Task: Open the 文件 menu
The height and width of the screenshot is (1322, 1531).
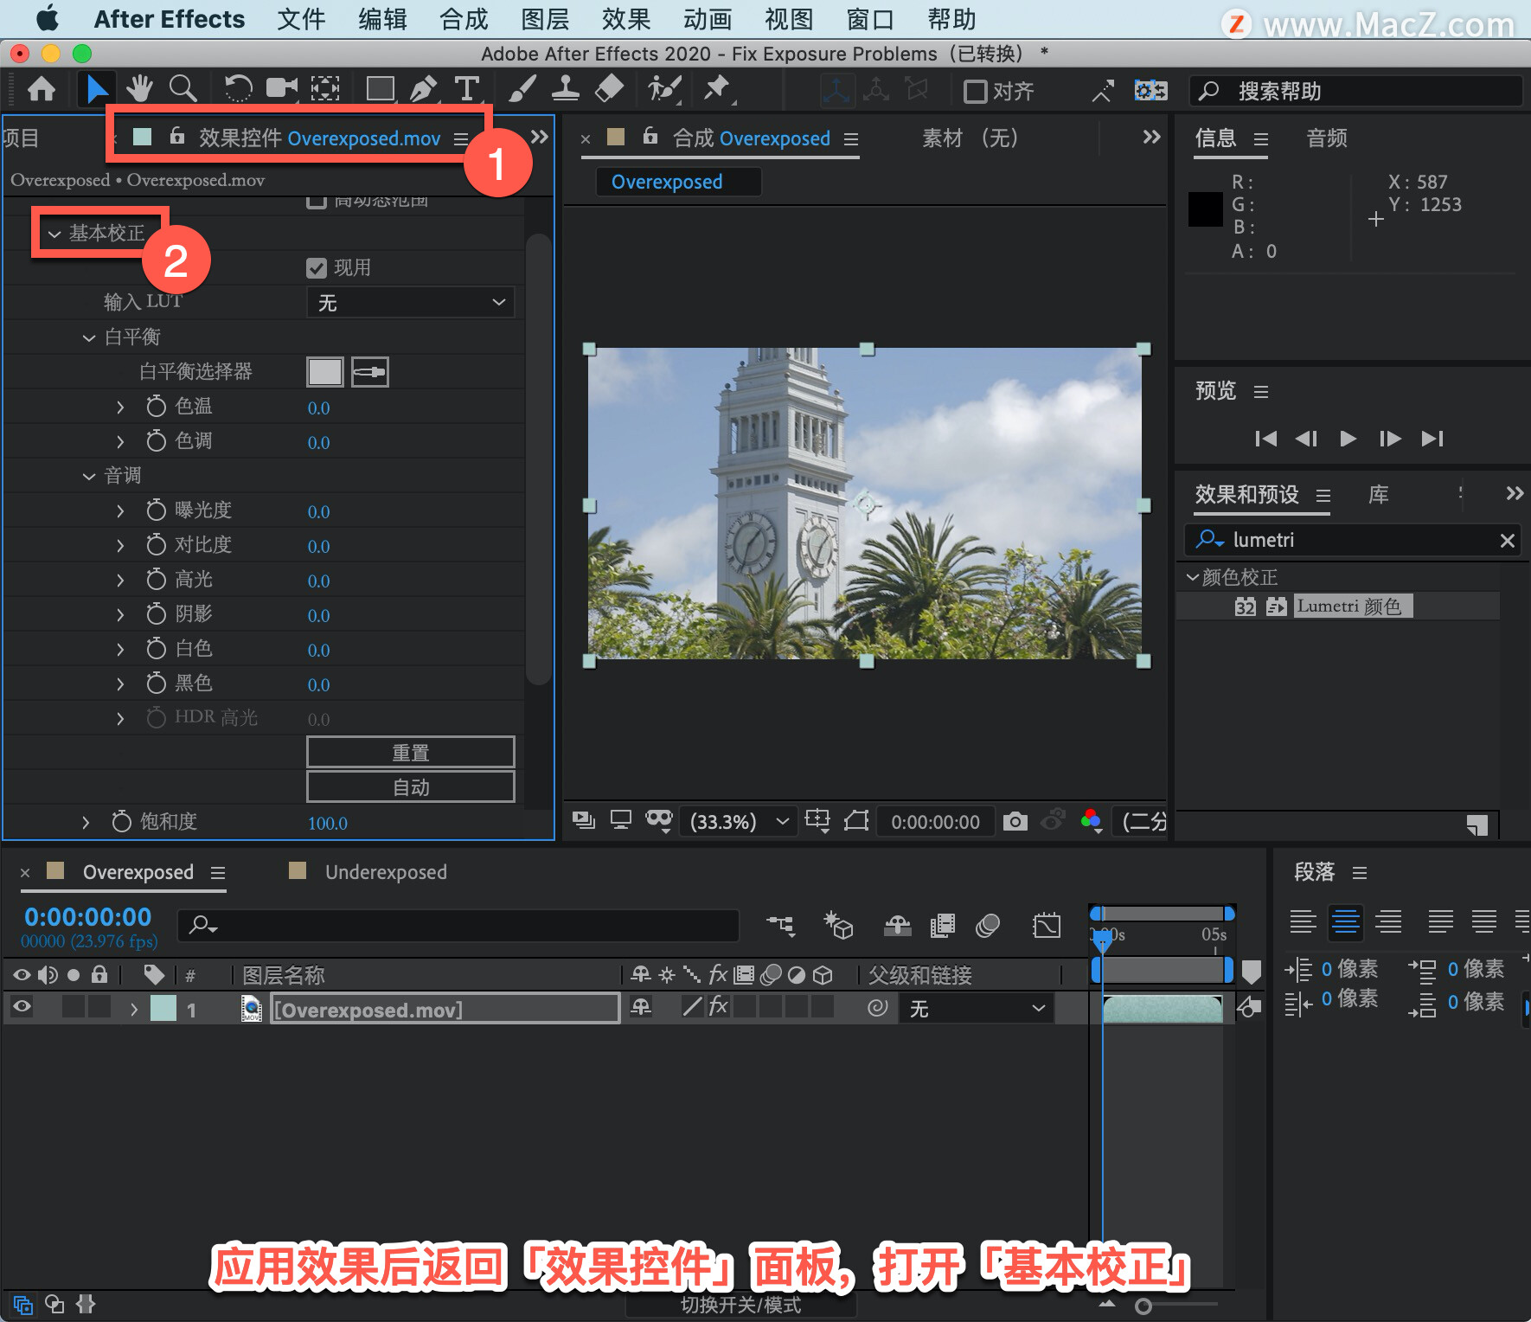Action: coord(301,19)
